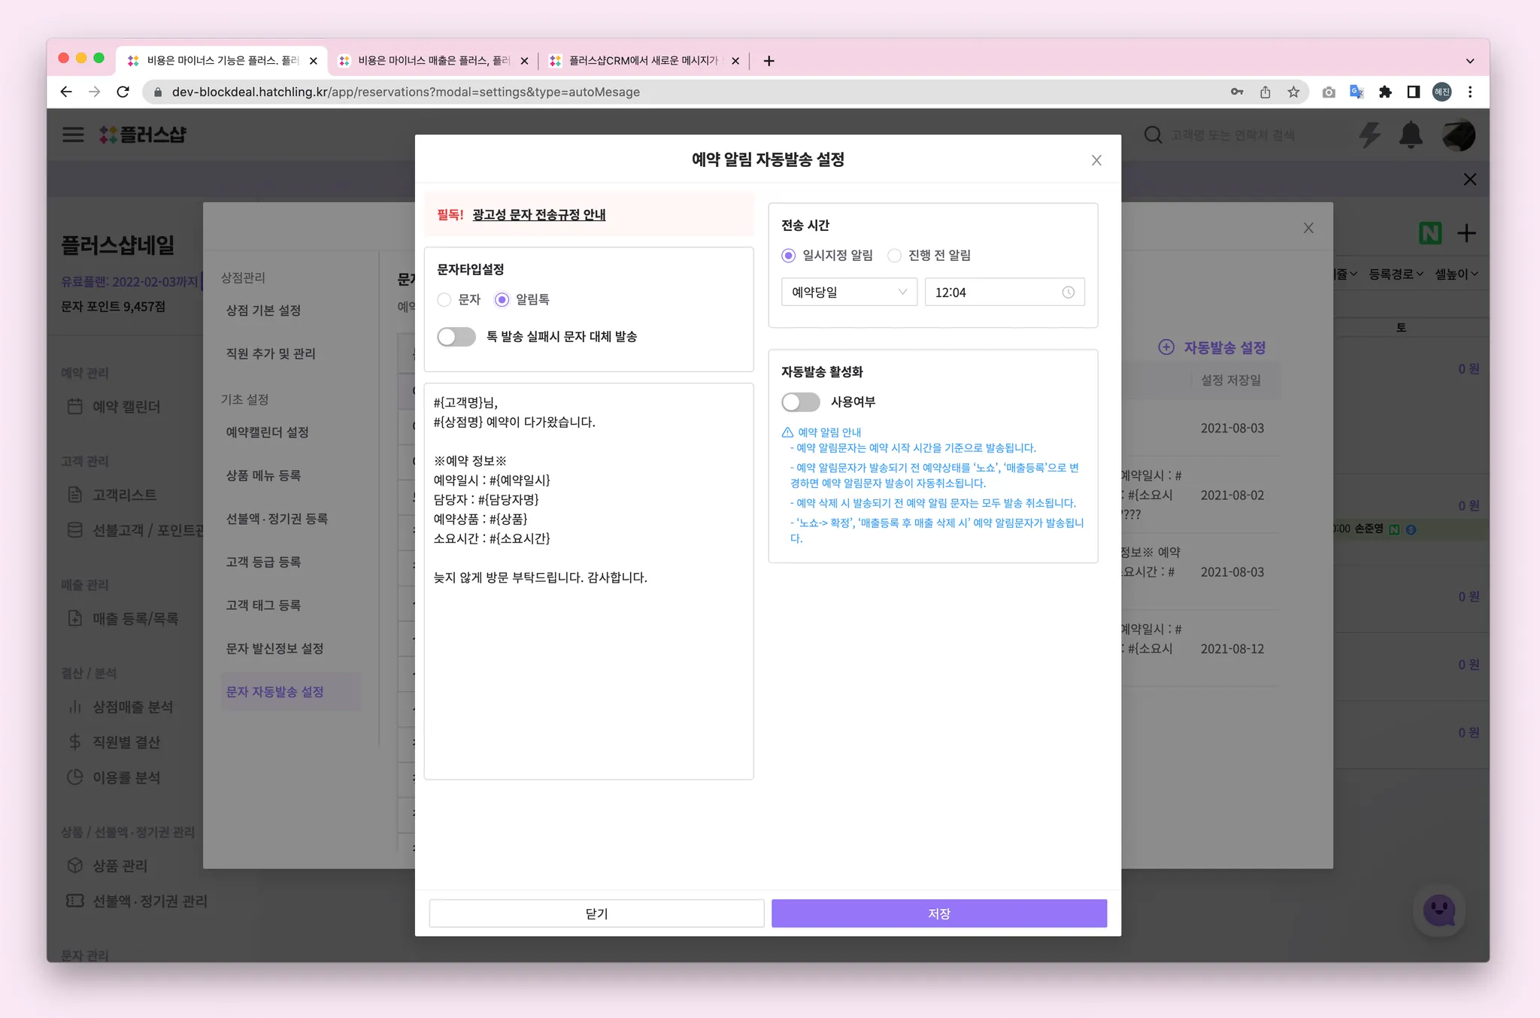
Task: Bookmark page with star icon
Action: pos(1293,92)
